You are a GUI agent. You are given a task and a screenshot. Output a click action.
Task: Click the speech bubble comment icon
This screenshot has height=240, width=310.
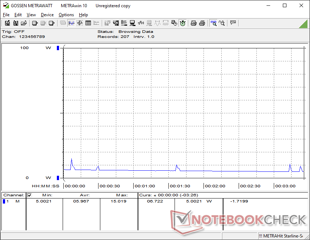coord(233,23)
